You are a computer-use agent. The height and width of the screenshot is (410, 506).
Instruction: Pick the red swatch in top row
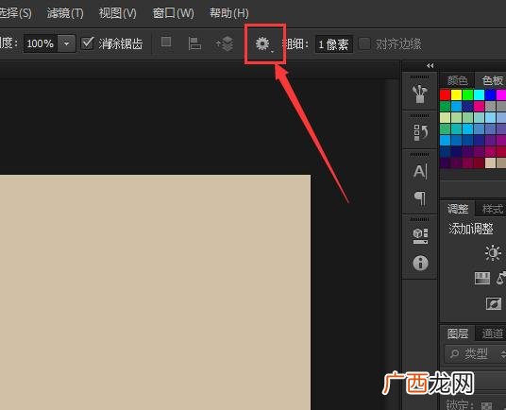click(445, 94)
